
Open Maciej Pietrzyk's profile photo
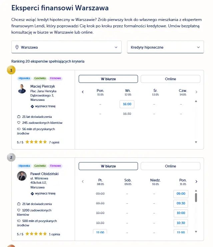pos(22,89)
